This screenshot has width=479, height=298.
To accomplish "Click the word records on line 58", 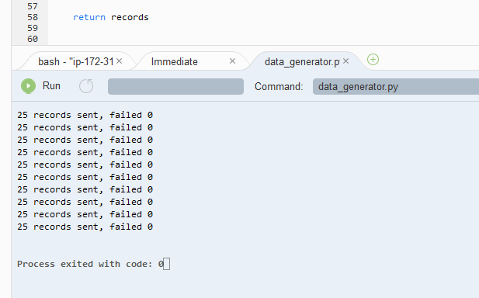I will click(130, 17).
